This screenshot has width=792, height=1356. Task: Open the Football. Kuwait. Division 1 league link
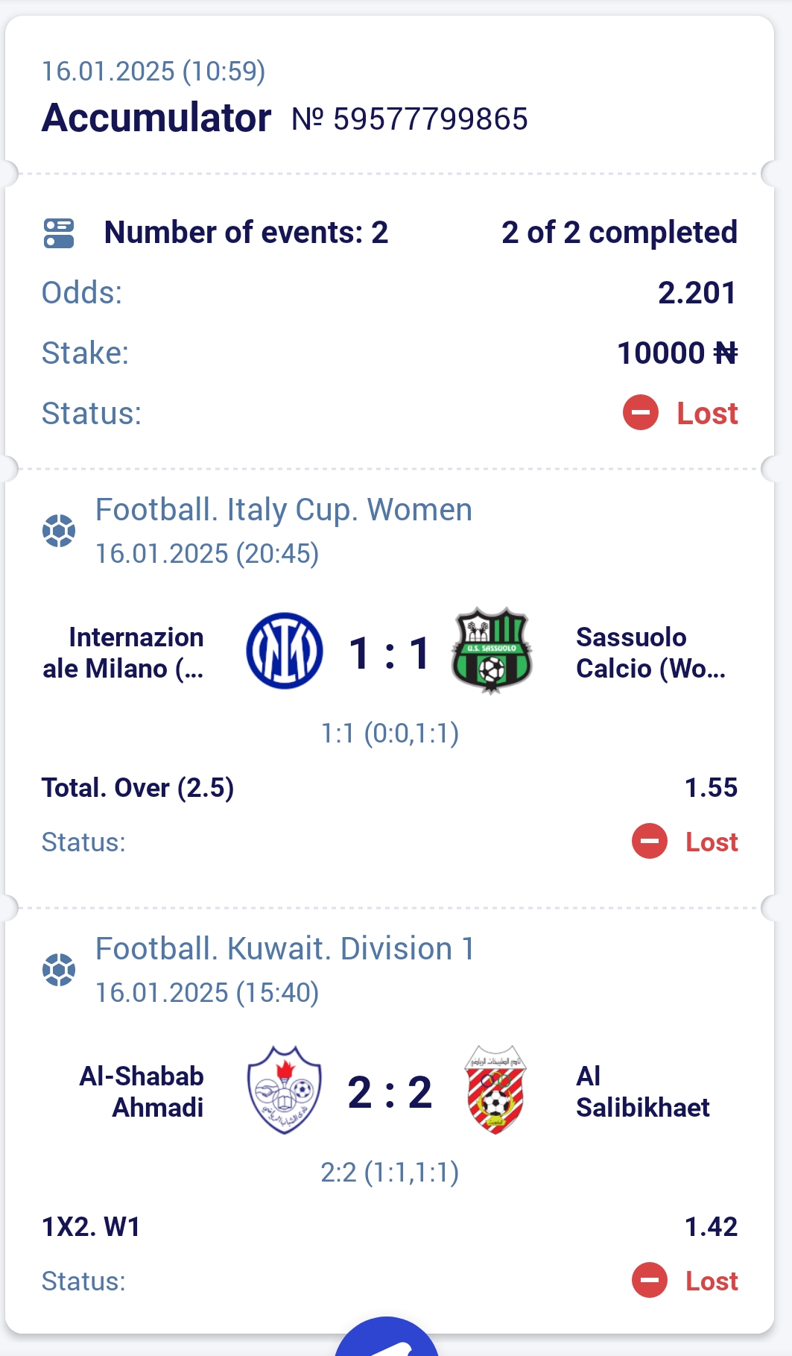285,950
